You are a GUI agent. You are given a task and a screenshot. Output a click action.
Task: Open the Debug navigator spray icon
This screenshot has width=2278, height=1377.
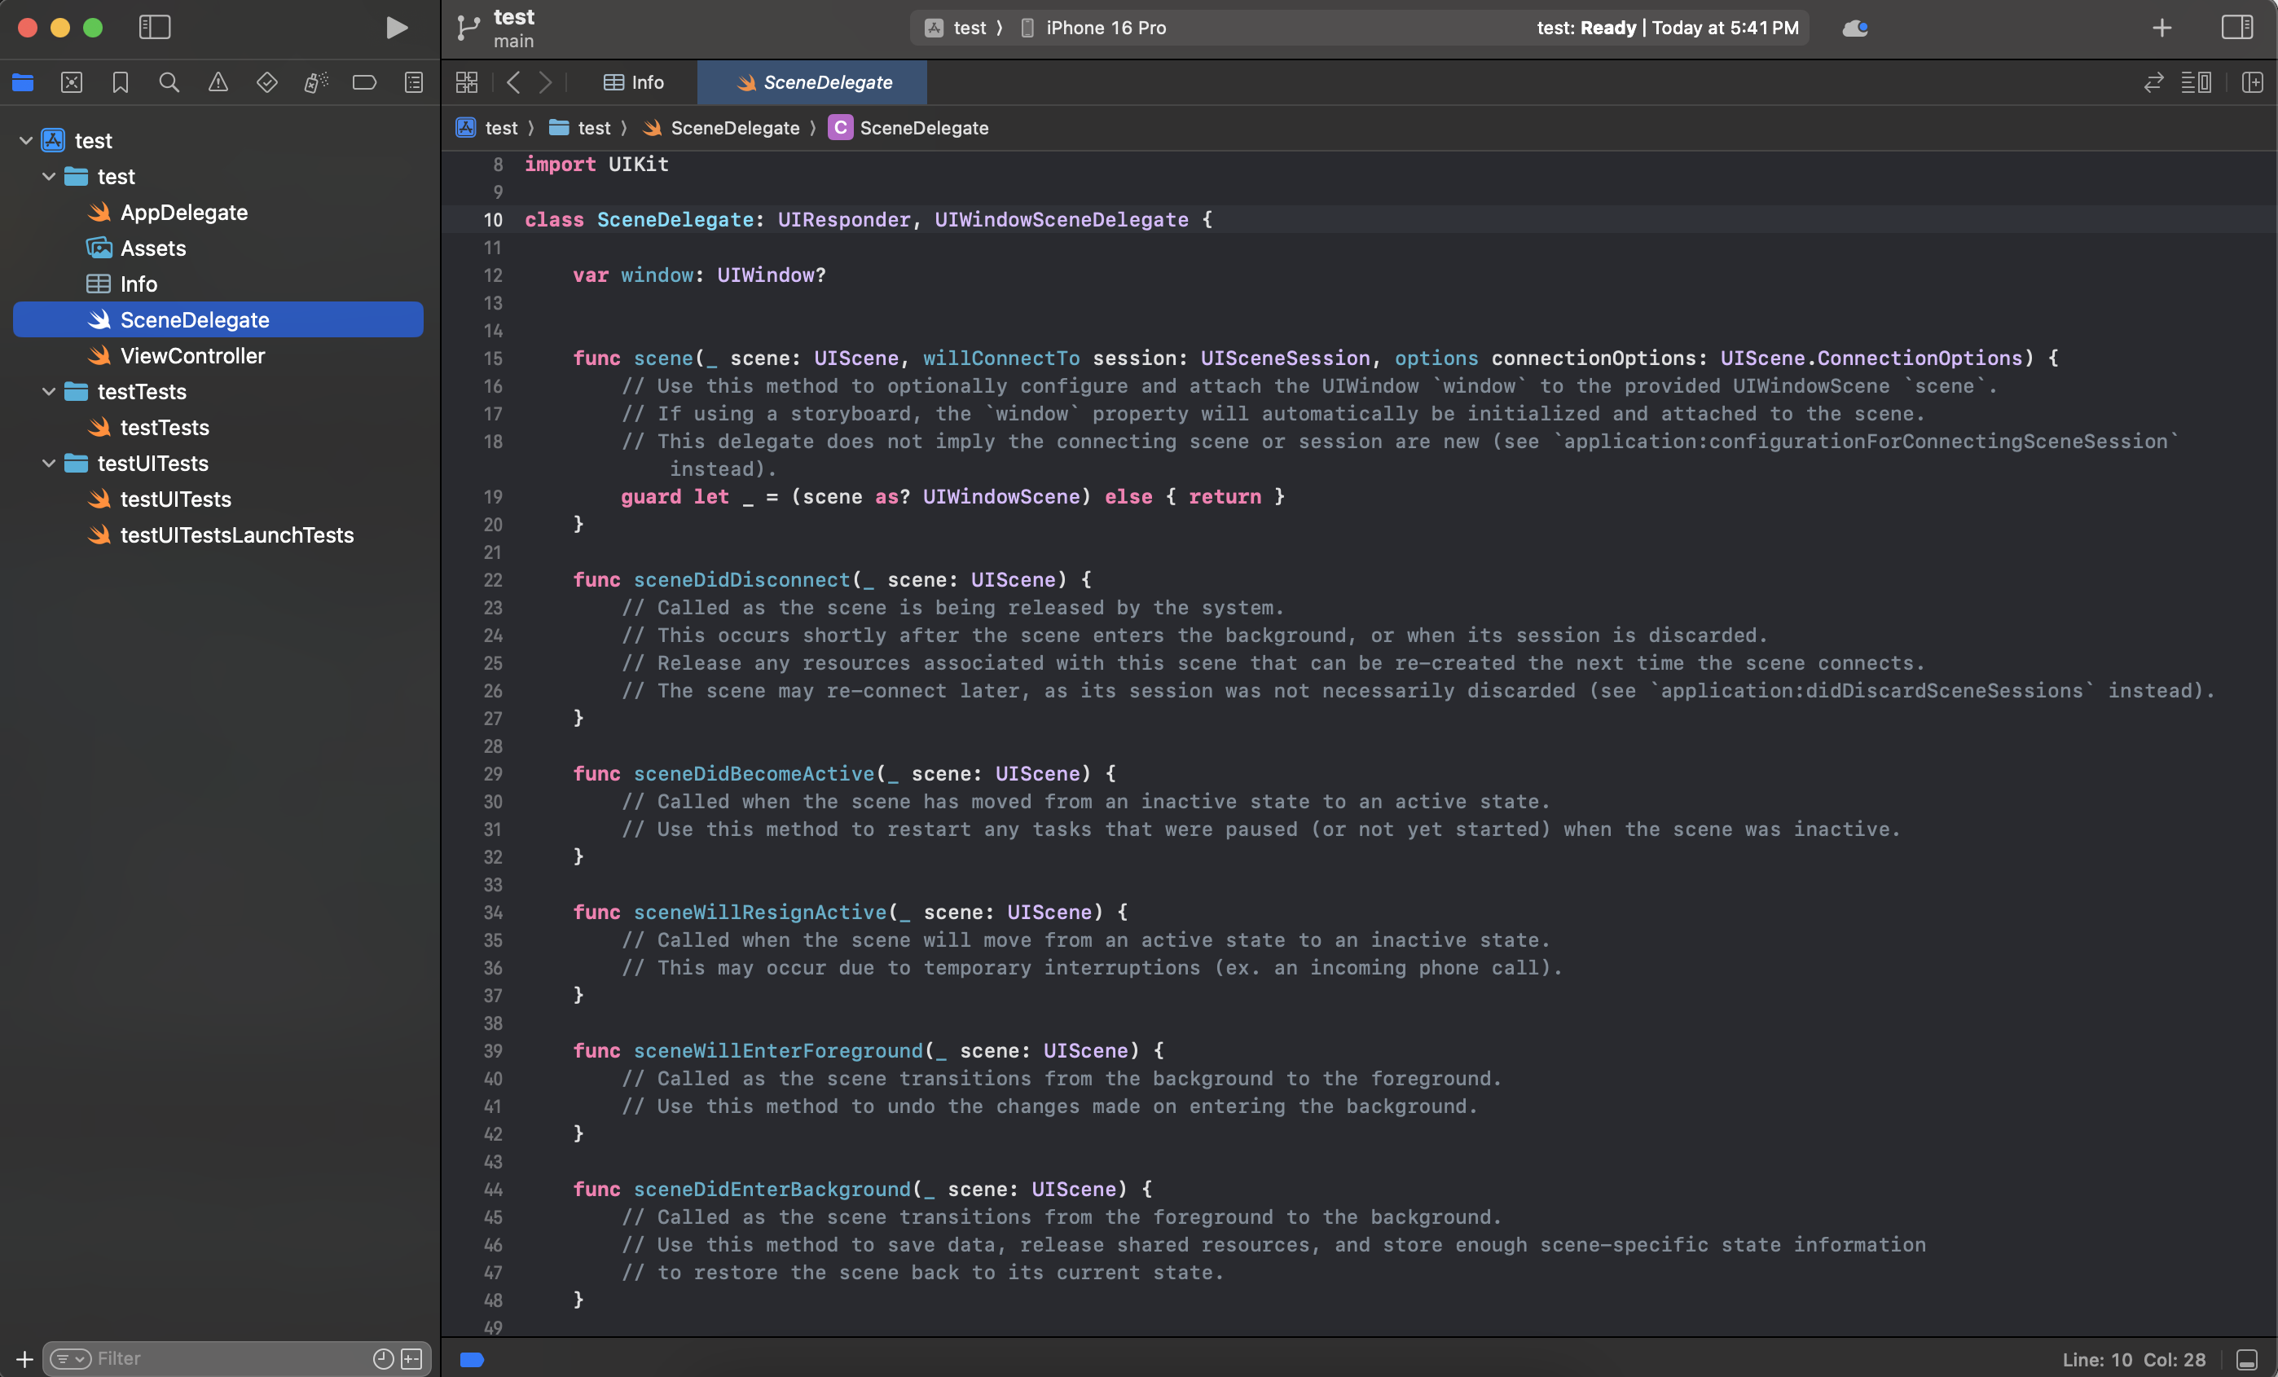click(x=315, y=82)
